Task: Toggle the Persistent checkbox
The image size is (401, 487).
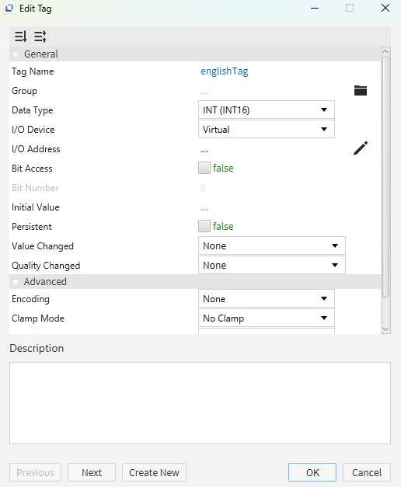Action: coord(204,226)
